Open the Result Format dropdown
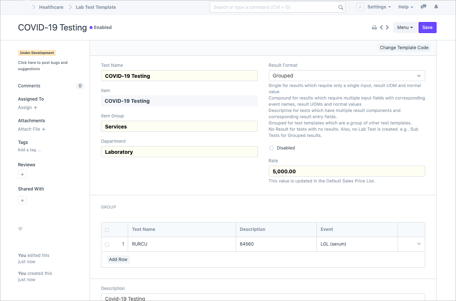 tap(347, 76)
